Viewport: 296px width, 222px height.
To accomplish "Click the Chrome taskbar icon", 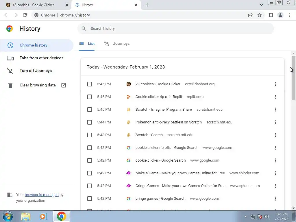I will (61, 216).
